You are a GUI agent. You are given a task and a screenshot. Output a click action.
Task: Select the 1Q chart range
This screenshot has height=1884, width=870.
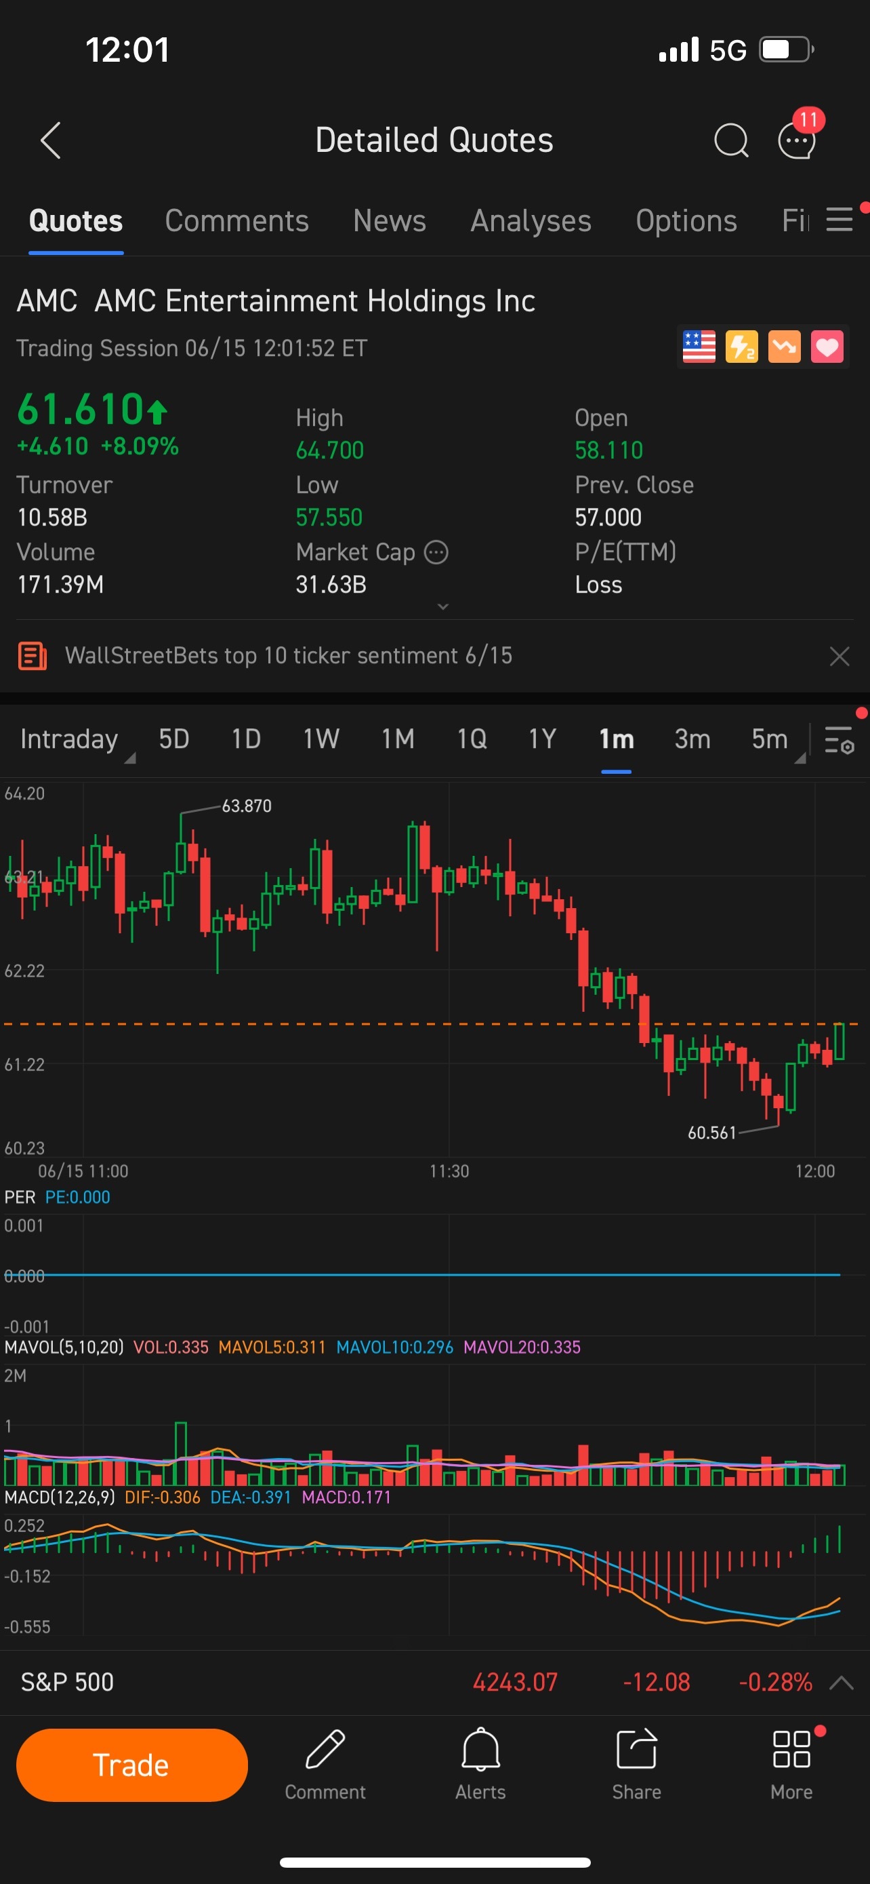coord(471,739)
